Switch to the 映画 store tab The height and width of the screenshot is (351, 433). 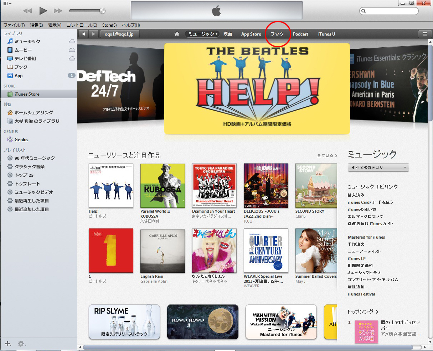coord(228,34)
